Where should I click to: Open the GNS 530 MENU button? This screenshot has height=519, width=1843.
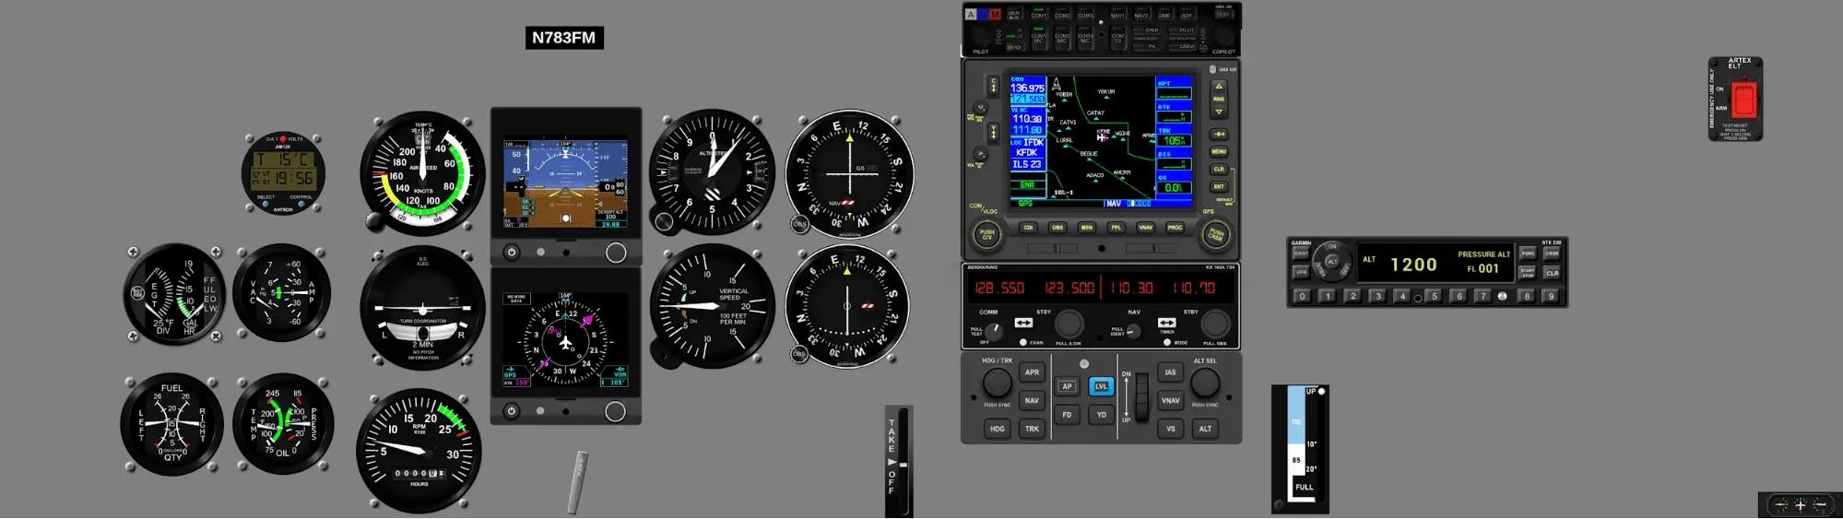[1219, 152]
